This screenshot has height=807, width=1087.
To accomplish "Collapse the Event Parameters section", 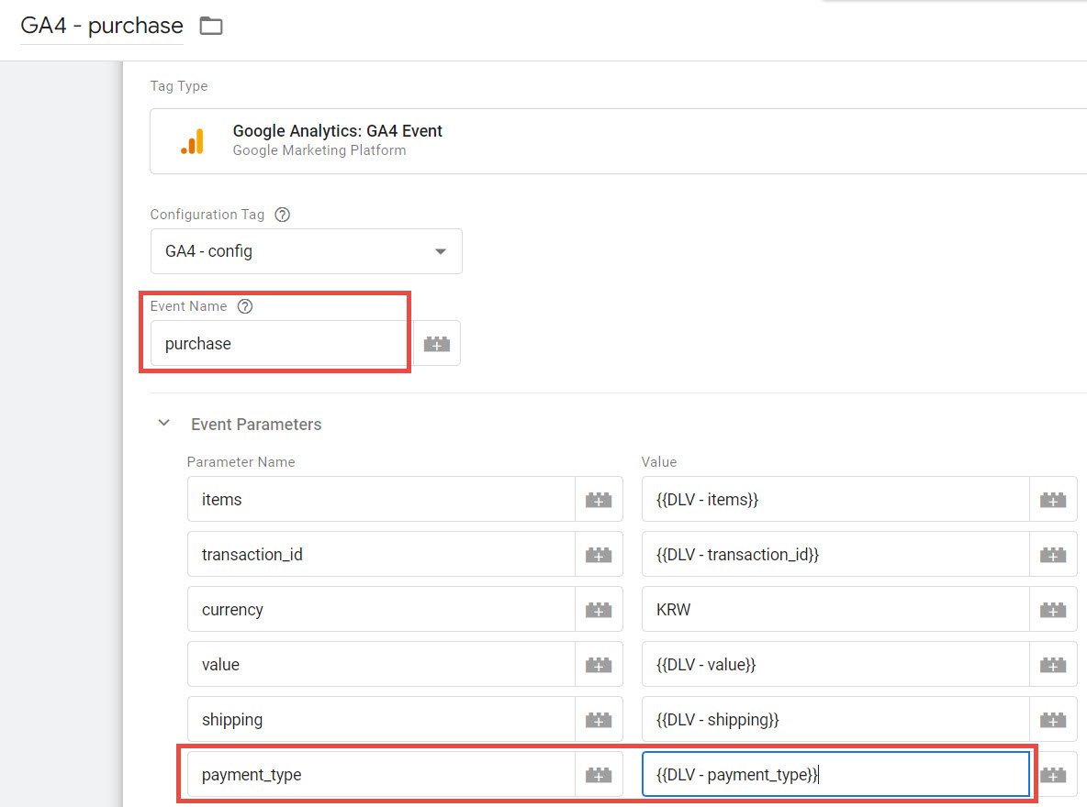I will [x=164, y=424].
